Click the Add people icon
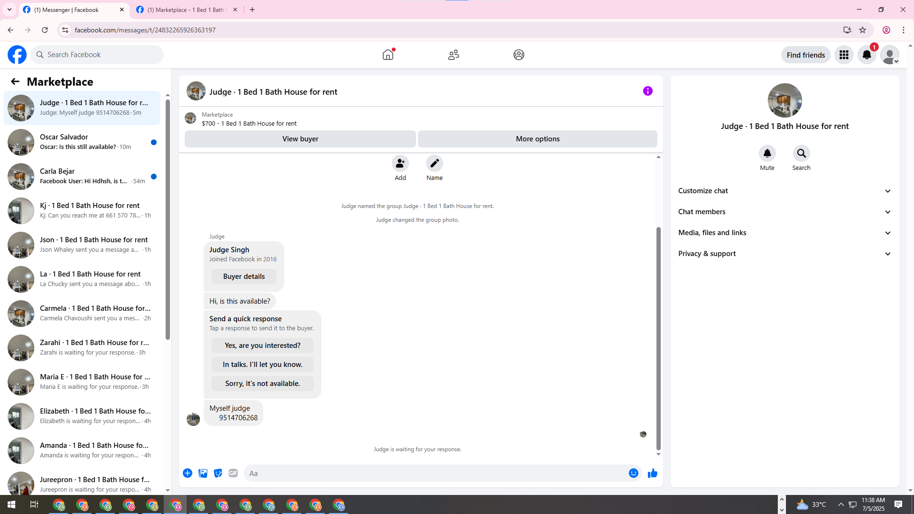 [400, 163]
